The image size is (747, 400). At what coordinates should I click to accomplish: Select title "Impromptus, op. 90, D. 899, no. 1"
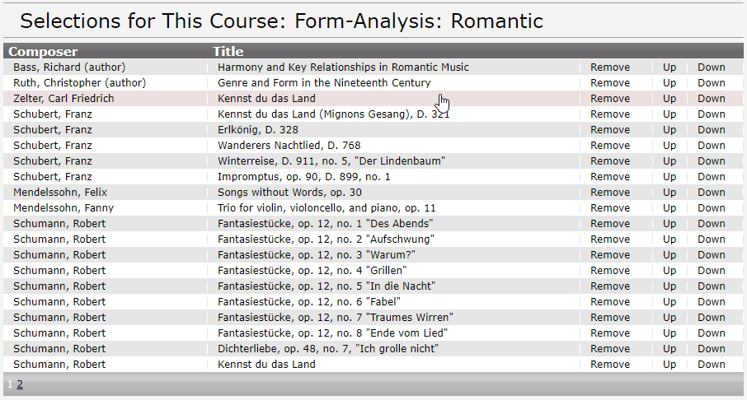pyautogui.click(x=304, y=177)
